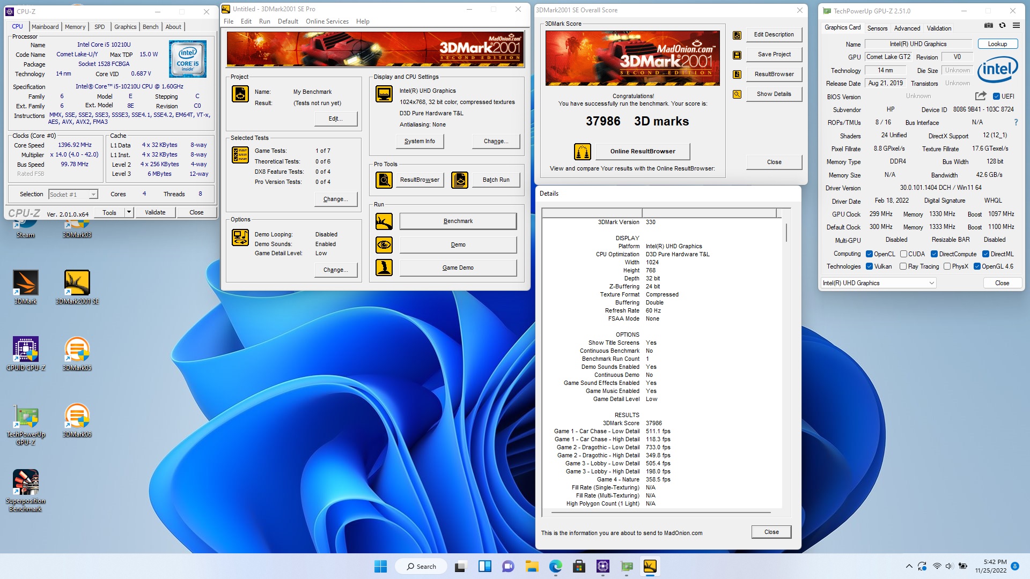Toggle the Vulkan checkbox in GPU-Z
The width and height of the screenshot is (1030, 579).
(869, 266)
